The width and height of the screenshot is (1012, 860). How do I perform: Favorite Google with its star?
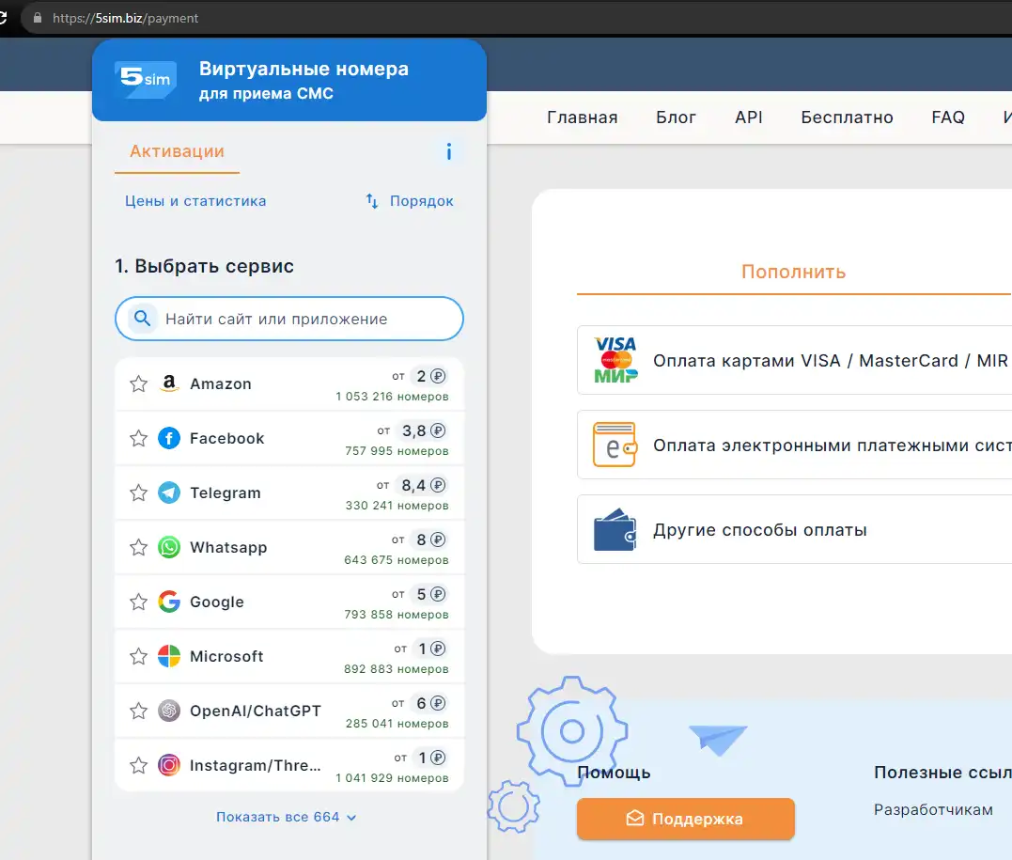click(139, 602)
